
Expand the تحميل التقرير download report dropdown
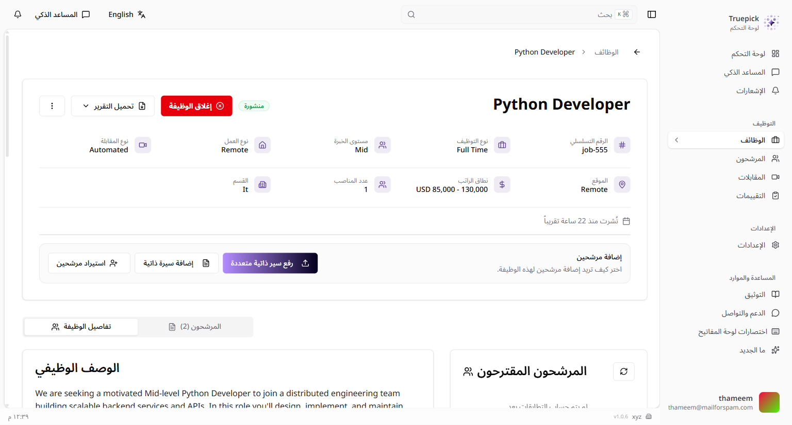[113, 106]
